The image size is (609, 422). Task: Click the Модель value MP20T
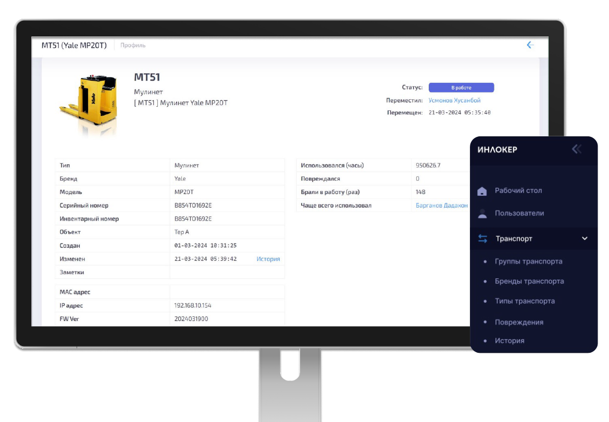(184, 192)
